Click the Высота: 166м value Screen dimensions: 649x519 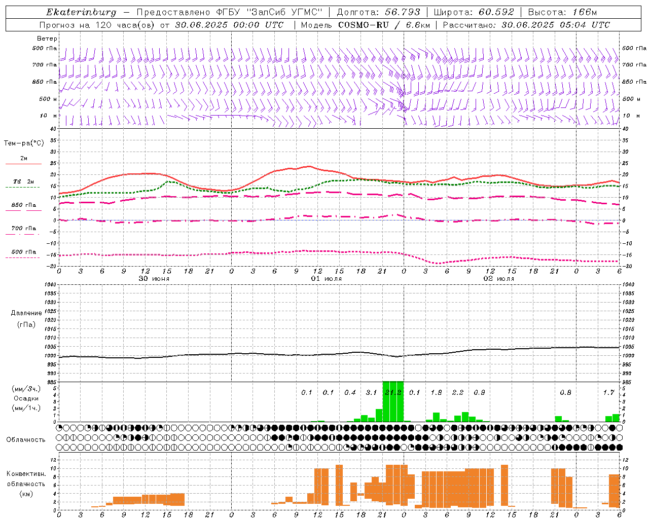tap(562, 12)
